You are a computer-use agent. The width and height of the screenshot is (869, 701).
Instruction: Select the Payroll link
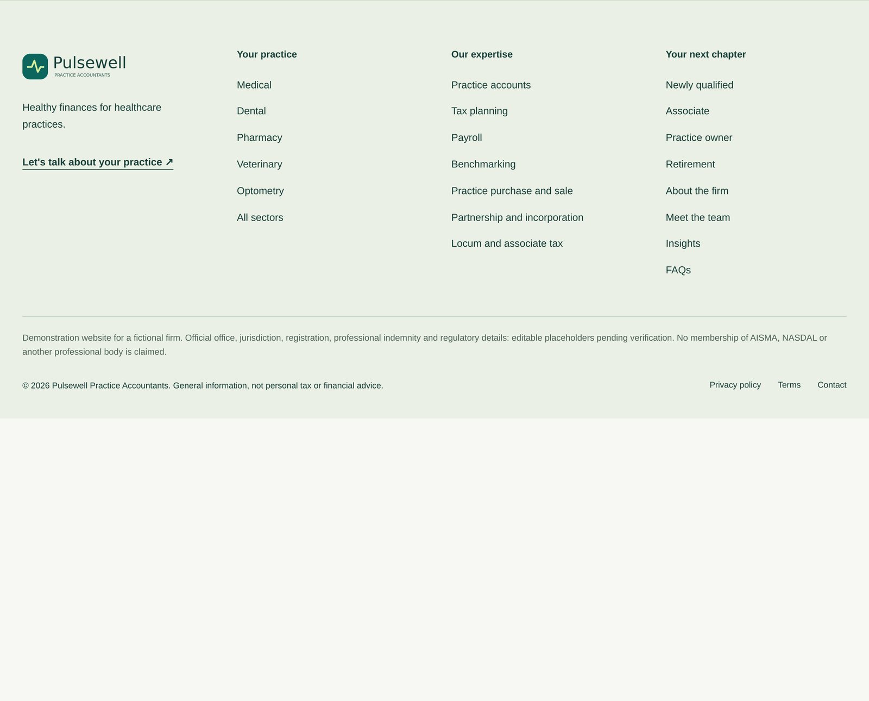tap(467, 137)
